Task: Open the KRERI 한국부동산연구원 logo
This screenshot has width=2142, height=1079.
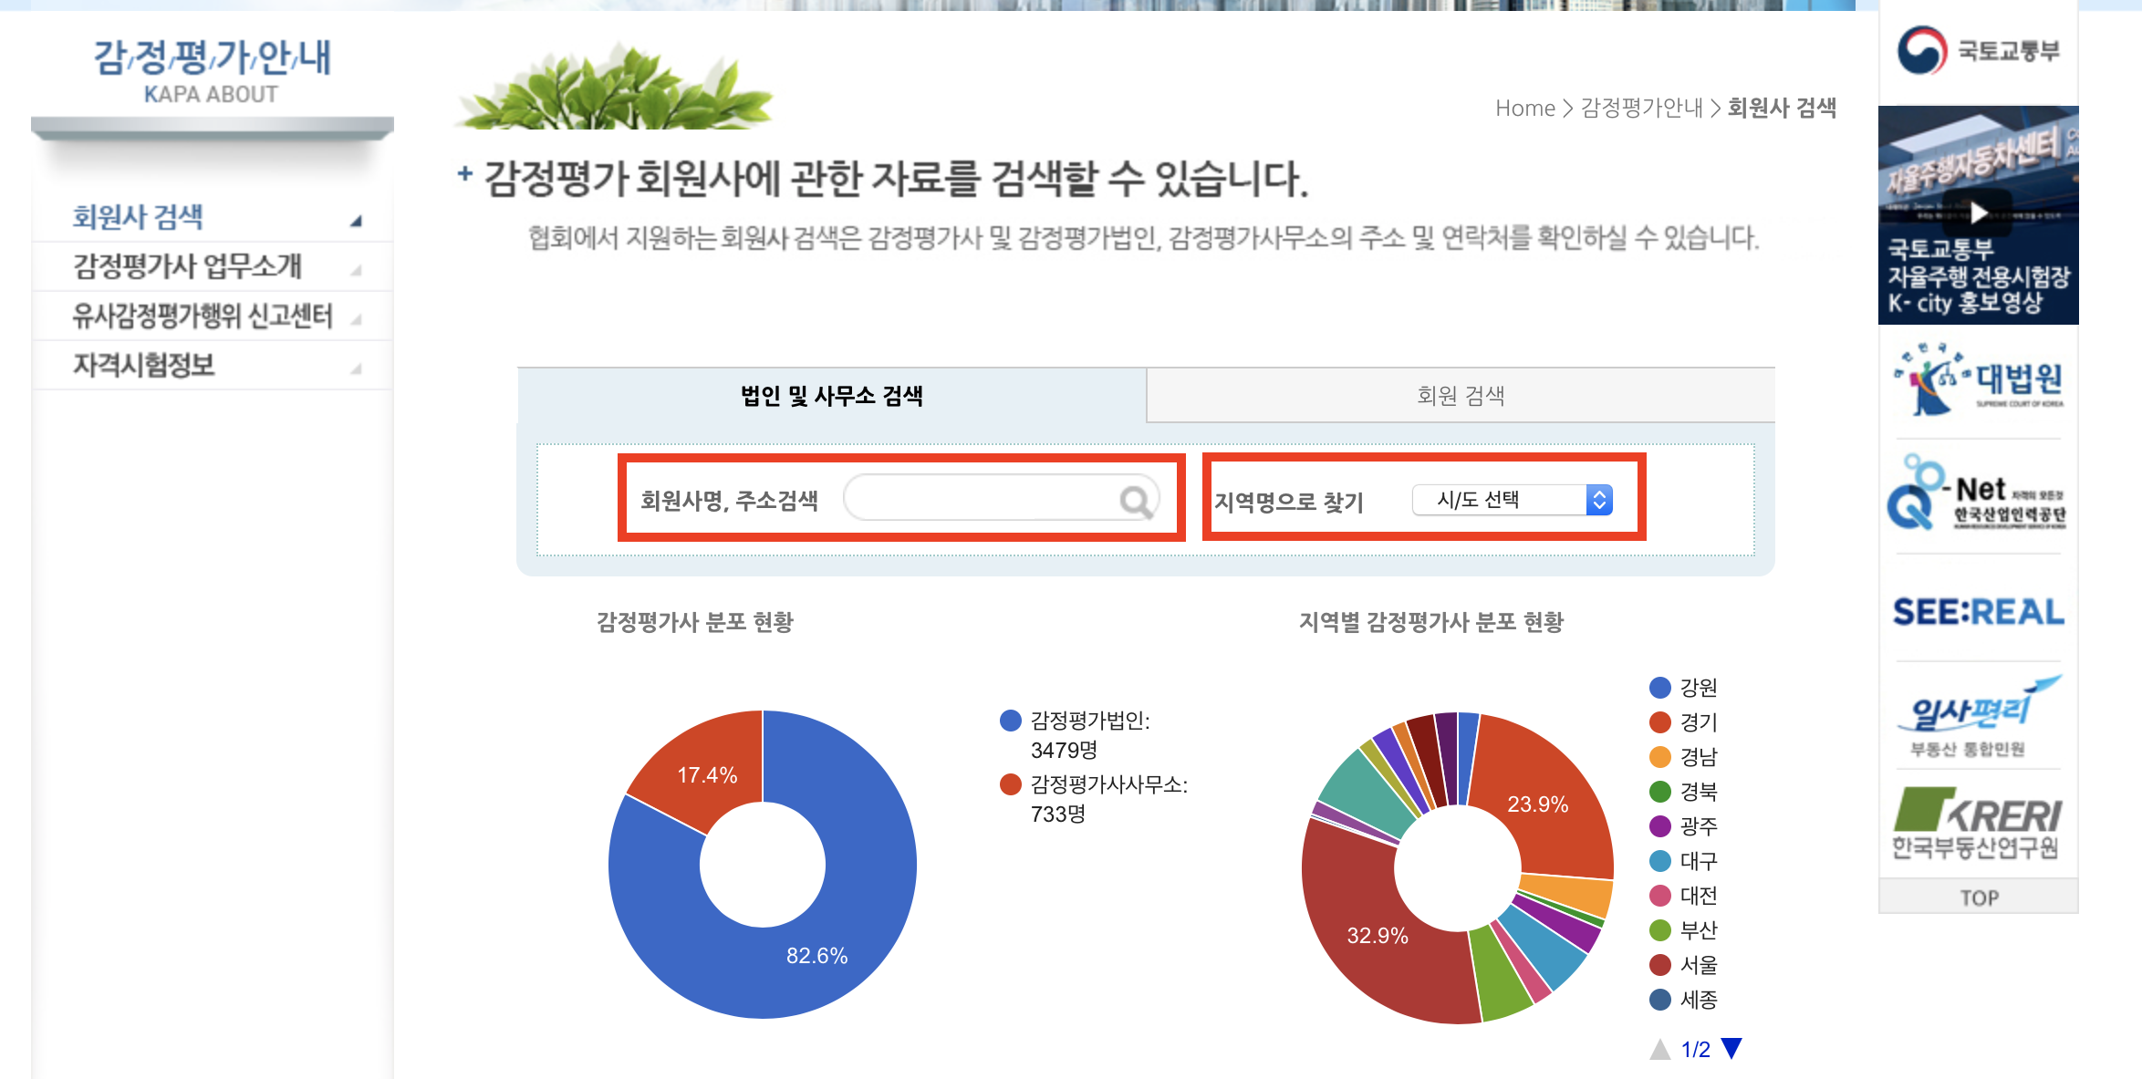Action: [x=1978, y=825]
